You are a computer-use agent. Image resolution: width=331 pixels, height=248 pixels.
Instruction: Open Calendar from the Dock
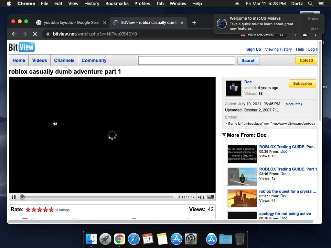[148, 239]
